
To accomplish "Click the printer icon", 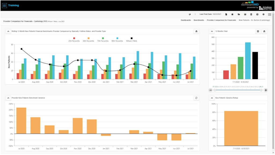I will [x=257, y=14].
